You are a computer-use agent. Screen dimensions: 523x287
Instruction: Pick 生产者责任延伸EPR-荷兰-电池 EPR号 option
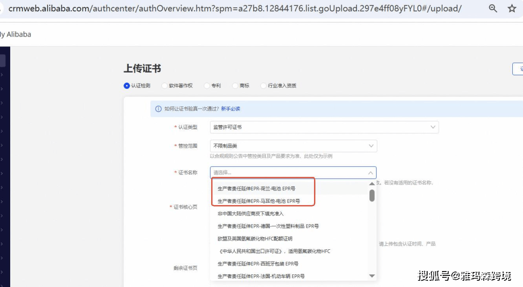(256, 188)
